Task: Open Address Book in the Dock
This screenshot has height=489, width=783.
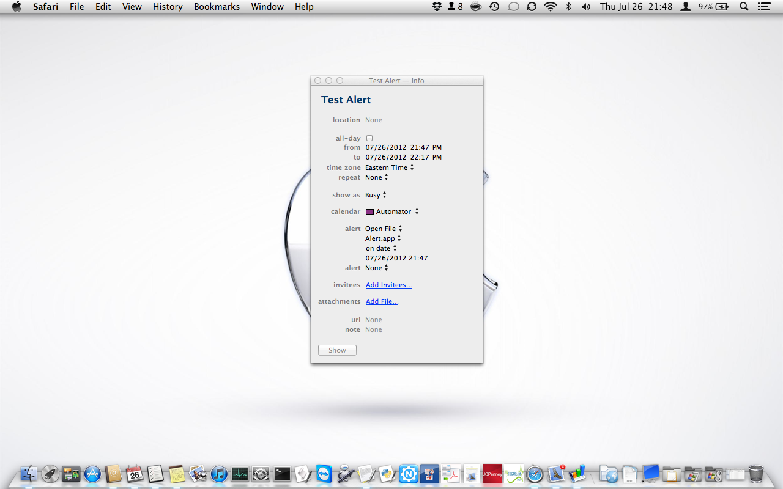Action: (114, 474)
